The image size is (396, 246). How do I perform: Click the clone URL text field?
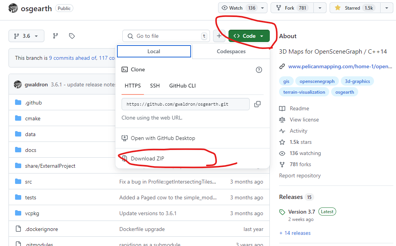(186, 104)
